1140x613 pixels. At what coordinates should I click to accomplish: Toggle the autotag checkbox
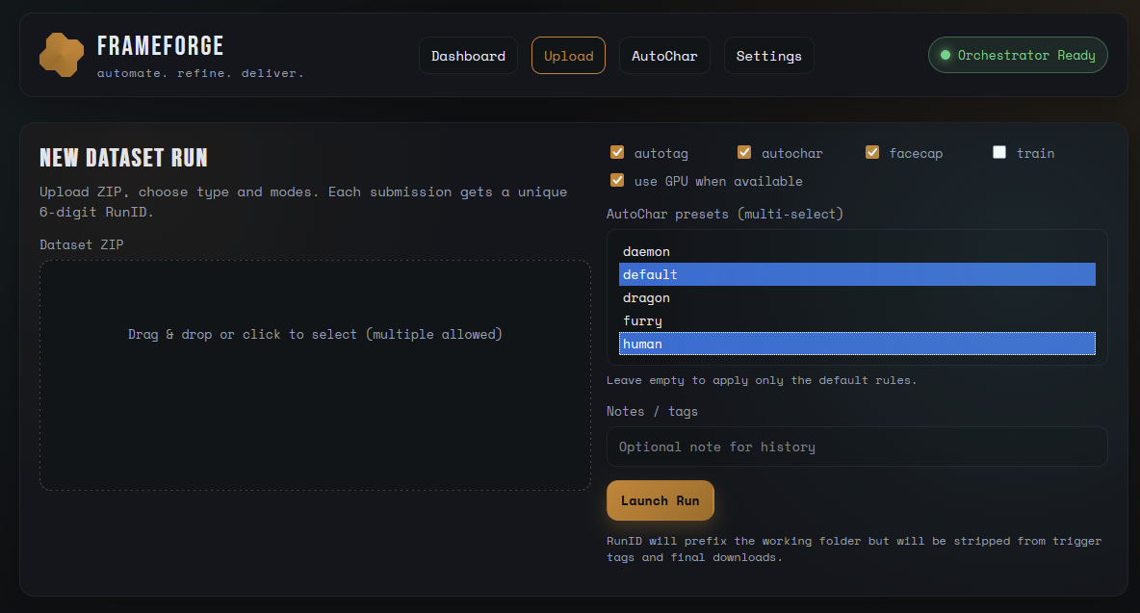[617, 153]
